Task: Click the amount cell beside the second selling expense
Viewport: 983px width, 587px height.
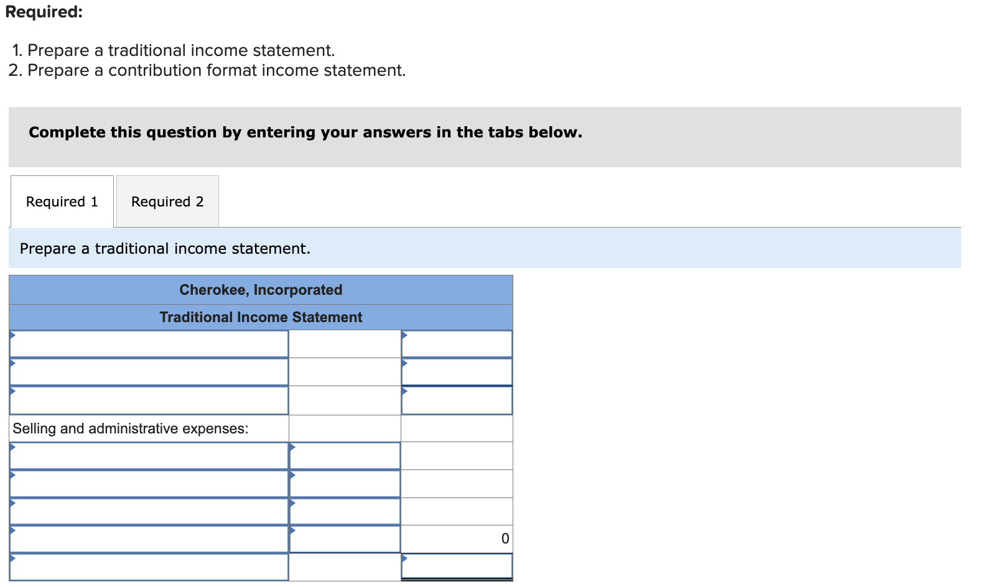Action: (344, 483)
